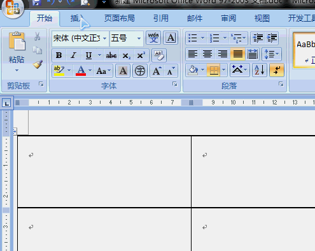Screen dimensions: 315x251
Task: Toggle underline formatting
Action: tap(88, 55)
